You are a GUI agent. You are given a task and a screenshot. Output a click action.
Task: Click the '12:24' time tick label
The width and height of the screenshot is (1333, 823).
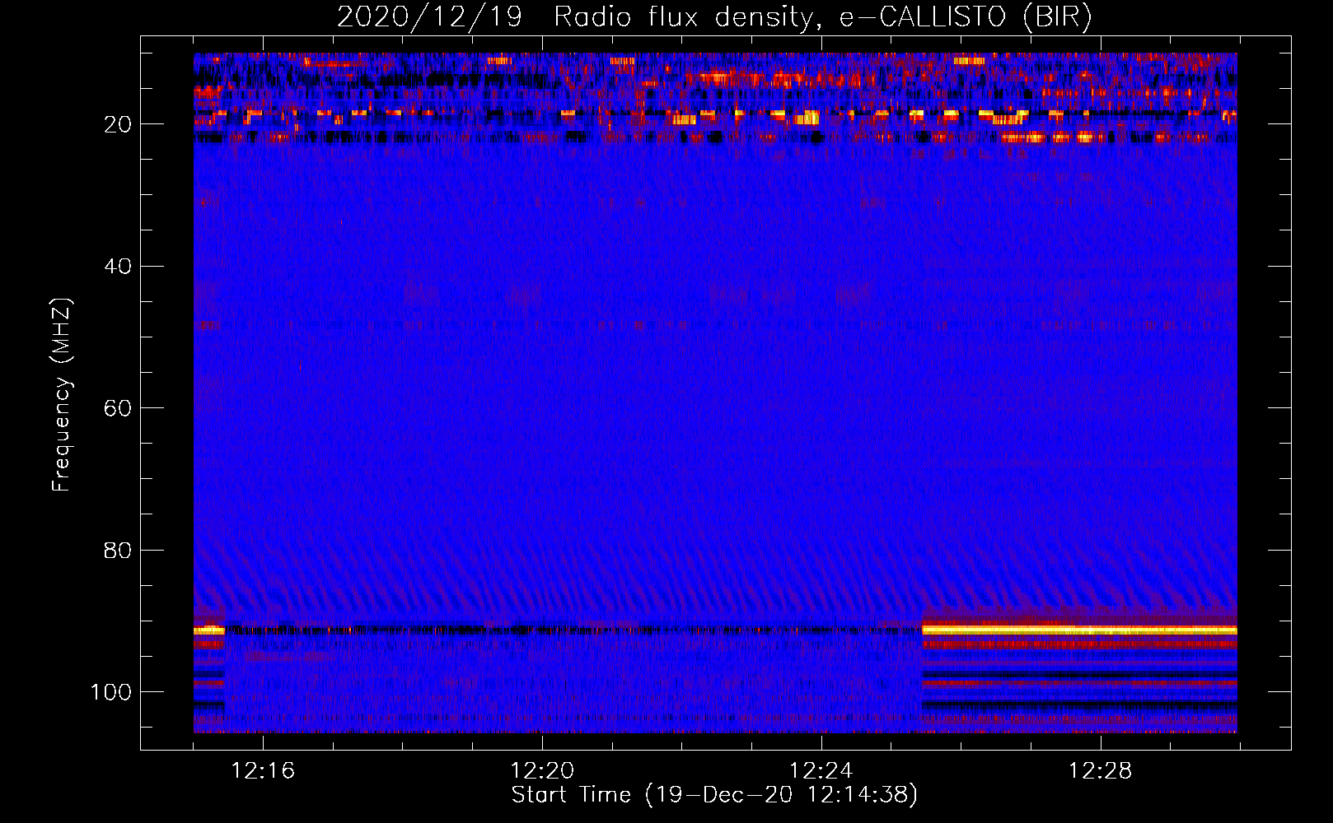[x=821, y=771]
